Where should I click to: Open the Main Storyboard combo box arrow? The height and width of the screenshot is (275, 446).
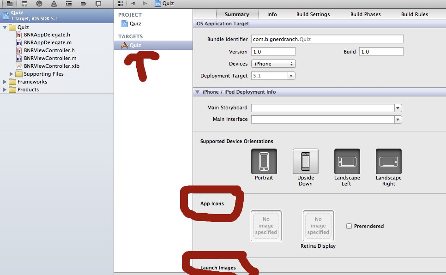398,108
